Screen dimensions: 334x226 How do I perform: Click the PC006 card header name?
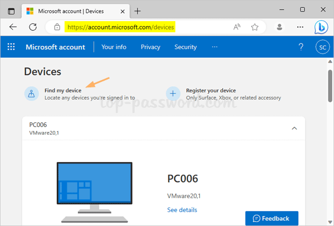click(x=38, y=125)
